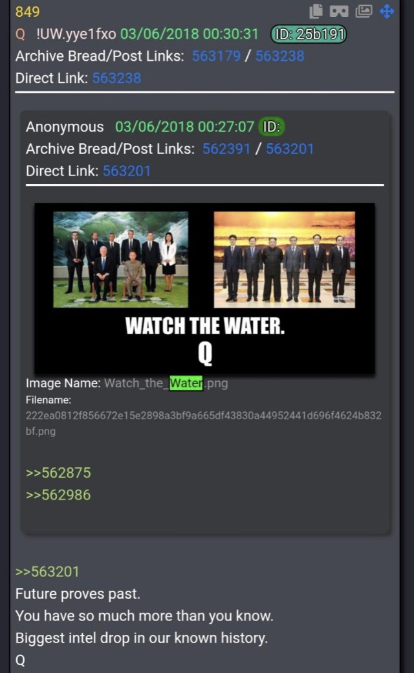Click post number 849
The height and width of the screenshot is (673, 414).
point(27,12)
